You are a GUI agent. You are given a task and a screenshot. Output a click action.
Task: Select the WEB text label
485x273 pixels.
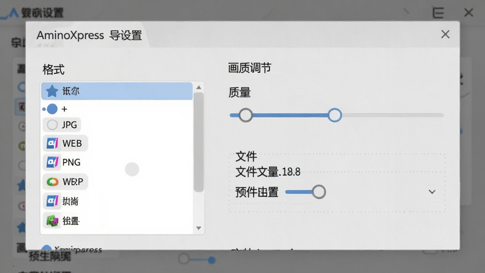tap(72, 143)
